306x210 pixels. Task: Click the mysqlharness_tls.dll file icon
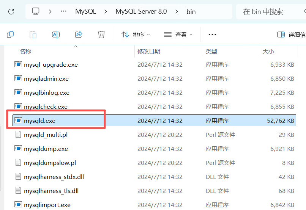click(18, 191)
